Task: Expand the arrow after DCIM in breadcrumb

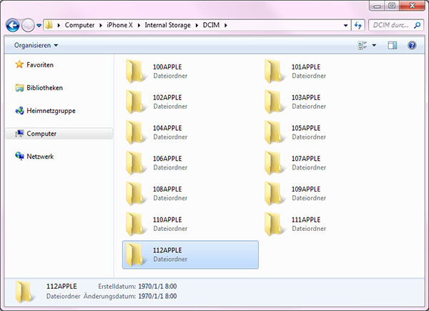Action: point(226,26)
